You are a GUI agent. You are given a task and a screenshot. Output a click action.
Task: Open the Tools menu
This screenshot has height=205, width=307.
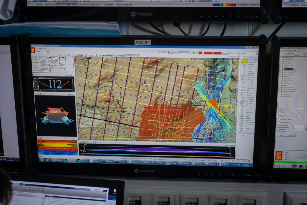pos(45,48)
